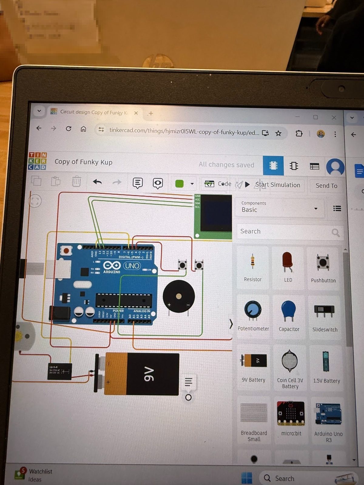
Task: Click the Undo arrow icon
Action: [x=97, y=182]
